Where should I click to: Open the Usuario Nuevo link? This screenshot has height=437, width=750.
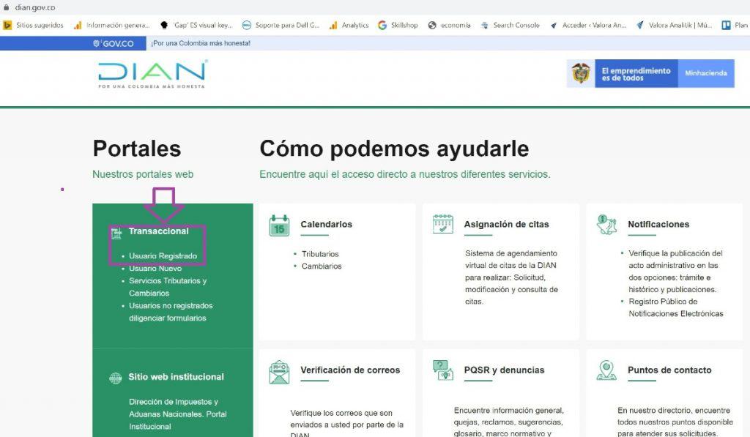click(155, 269)
